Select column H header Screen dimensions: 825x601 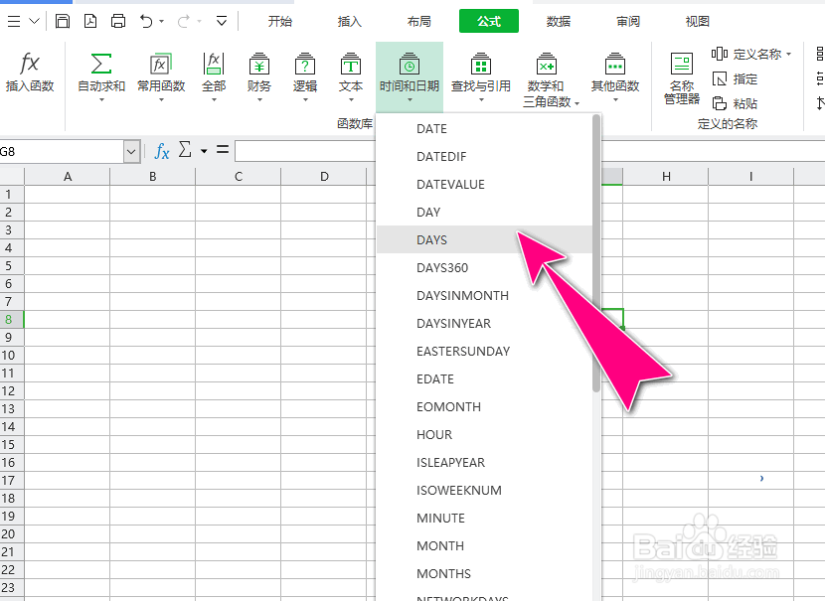coord(666,177)
